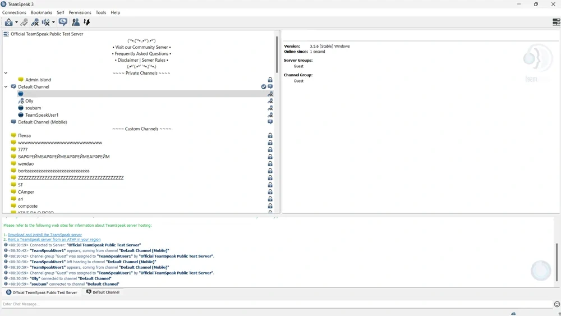Collapse Default Channel tree node
Image resolution: width=561 pixels, height=316 pixels.
tap(6, 86)
